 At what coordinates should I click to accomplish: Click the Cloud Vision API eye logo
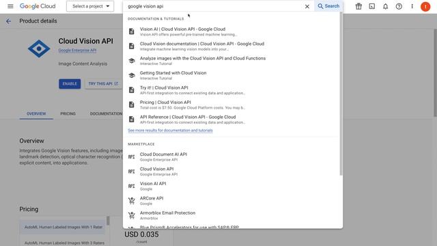(x=39, y=49)
